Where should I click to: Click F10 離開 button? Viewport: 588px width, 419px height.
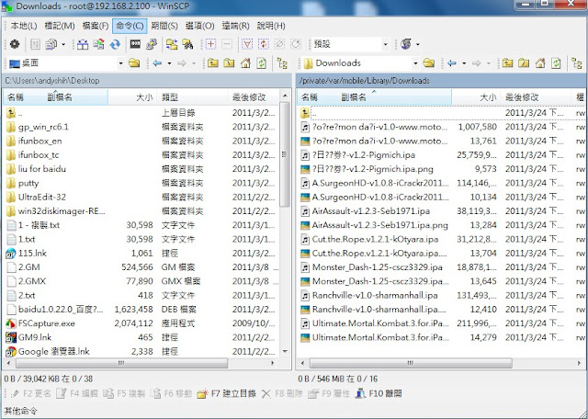[379, 393]
